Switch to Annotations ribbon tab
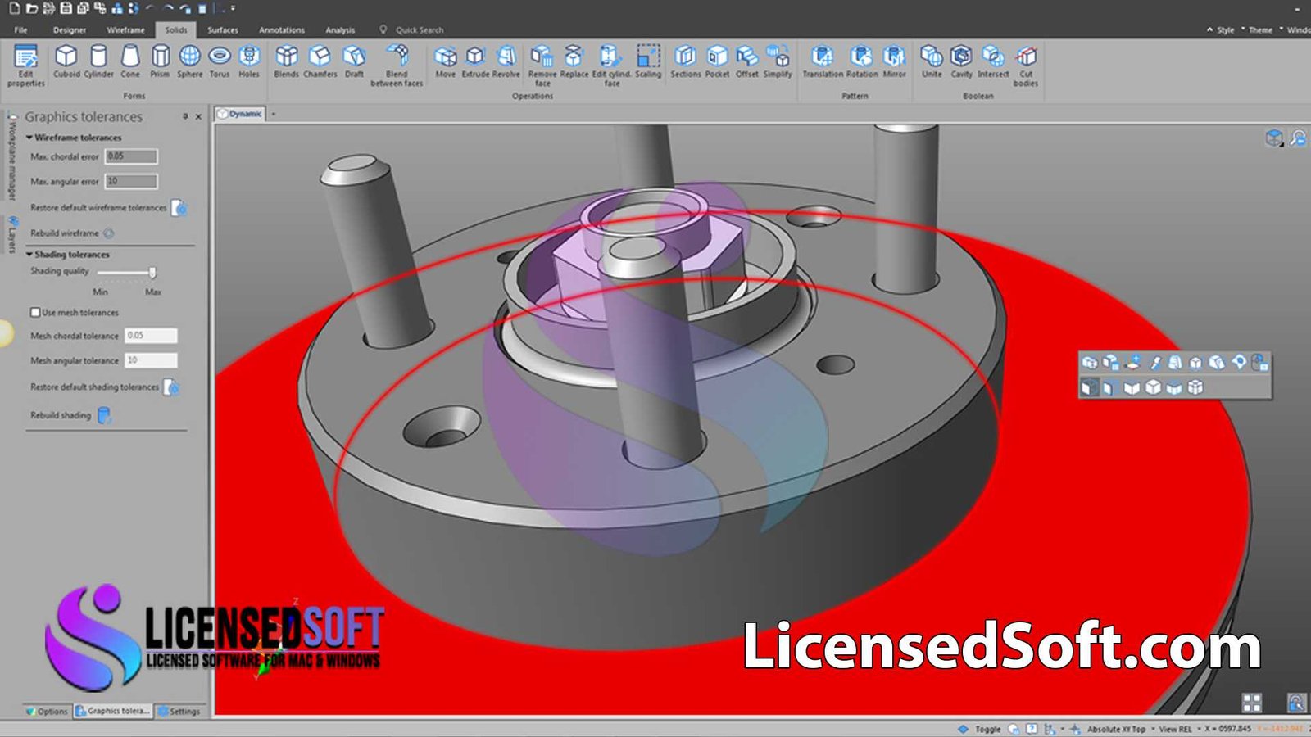 (282, 30)
